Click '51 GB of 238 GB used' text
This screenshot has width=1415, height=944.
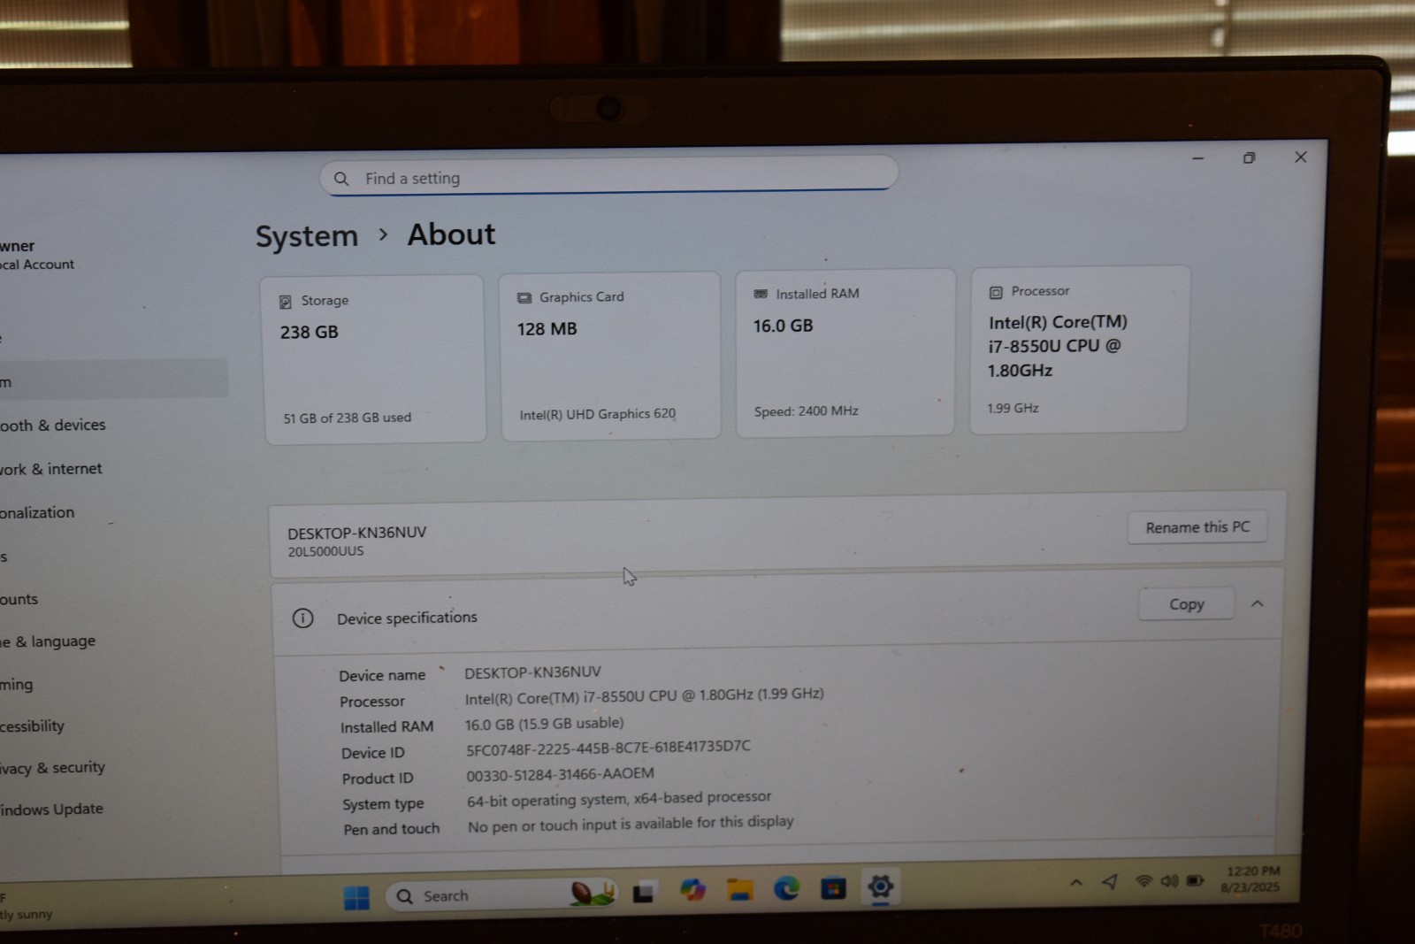[x=347, y=418]
